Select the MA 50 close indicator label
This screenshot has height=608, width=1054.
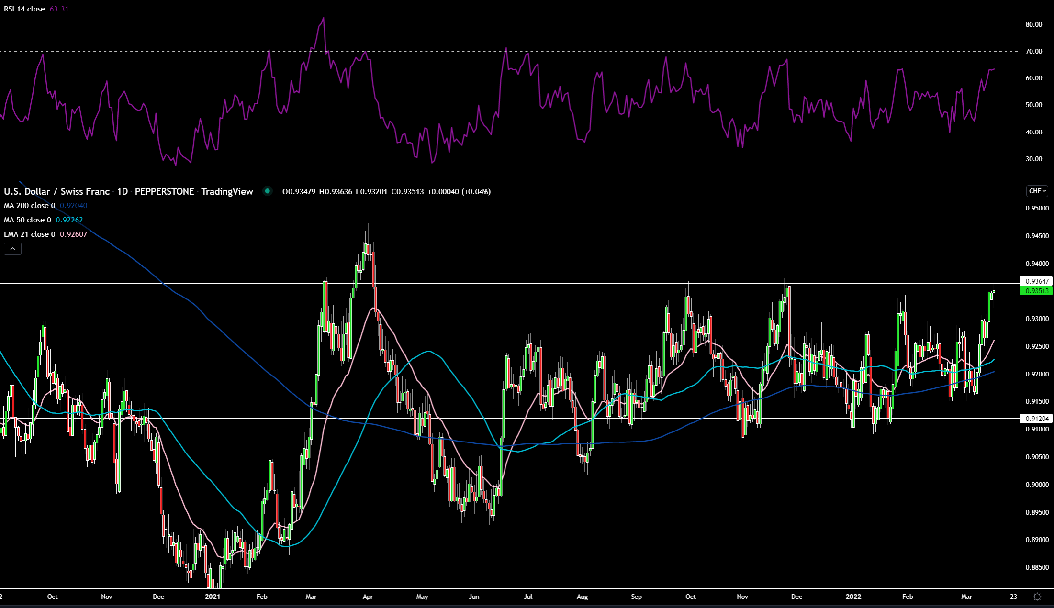coord(27,220)
